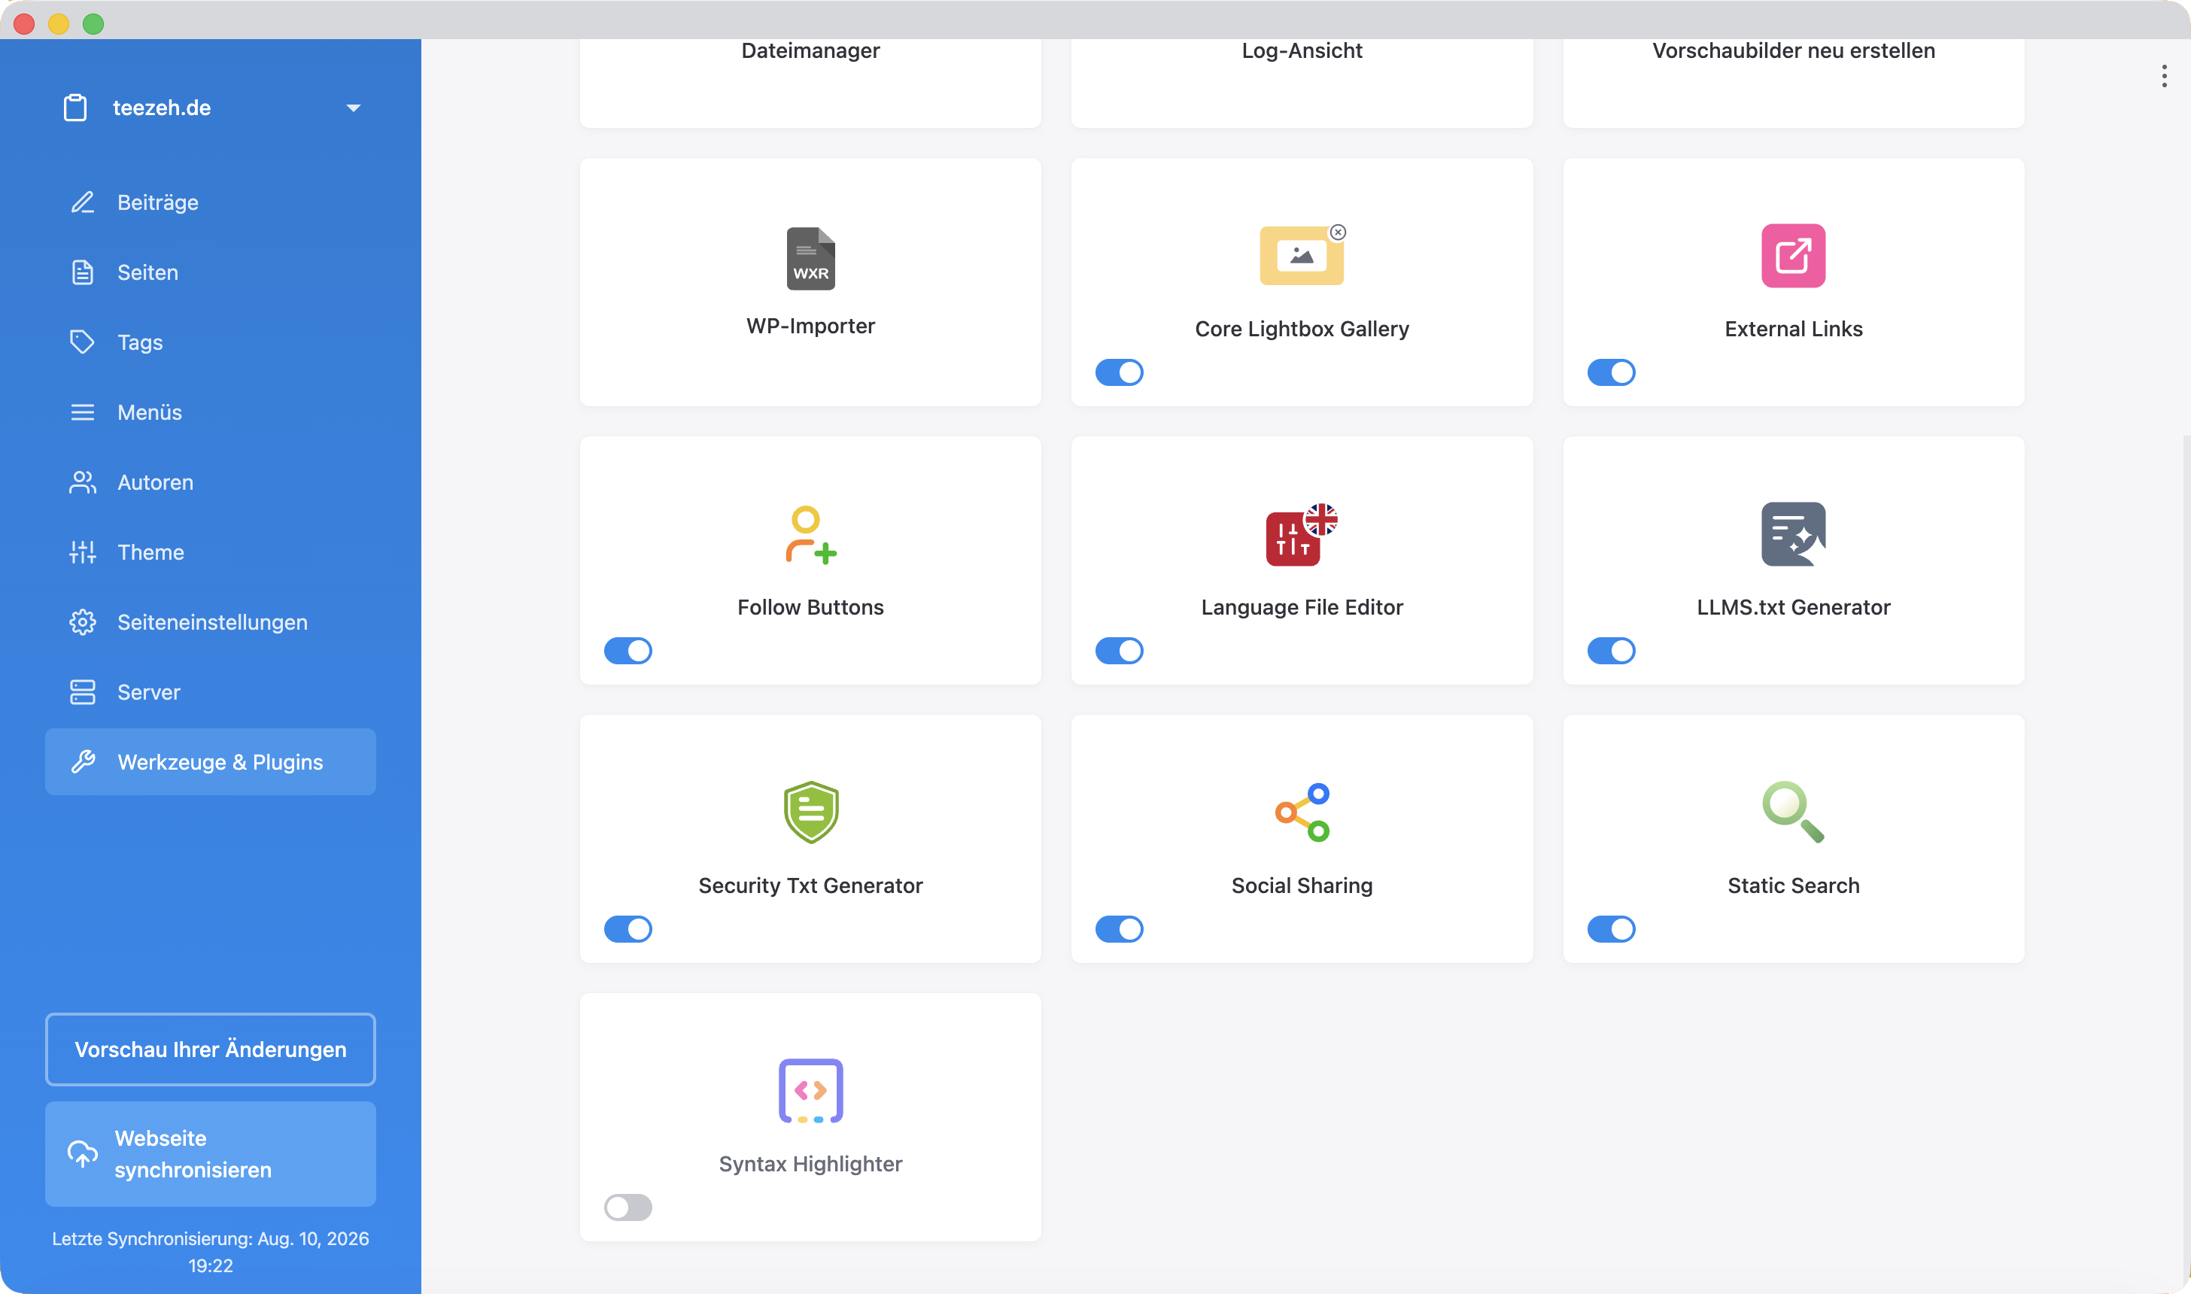This screenshot has width=2191, height=1294.
Task: Click the tag icon beside Tags
Action: tap(82, 342)
